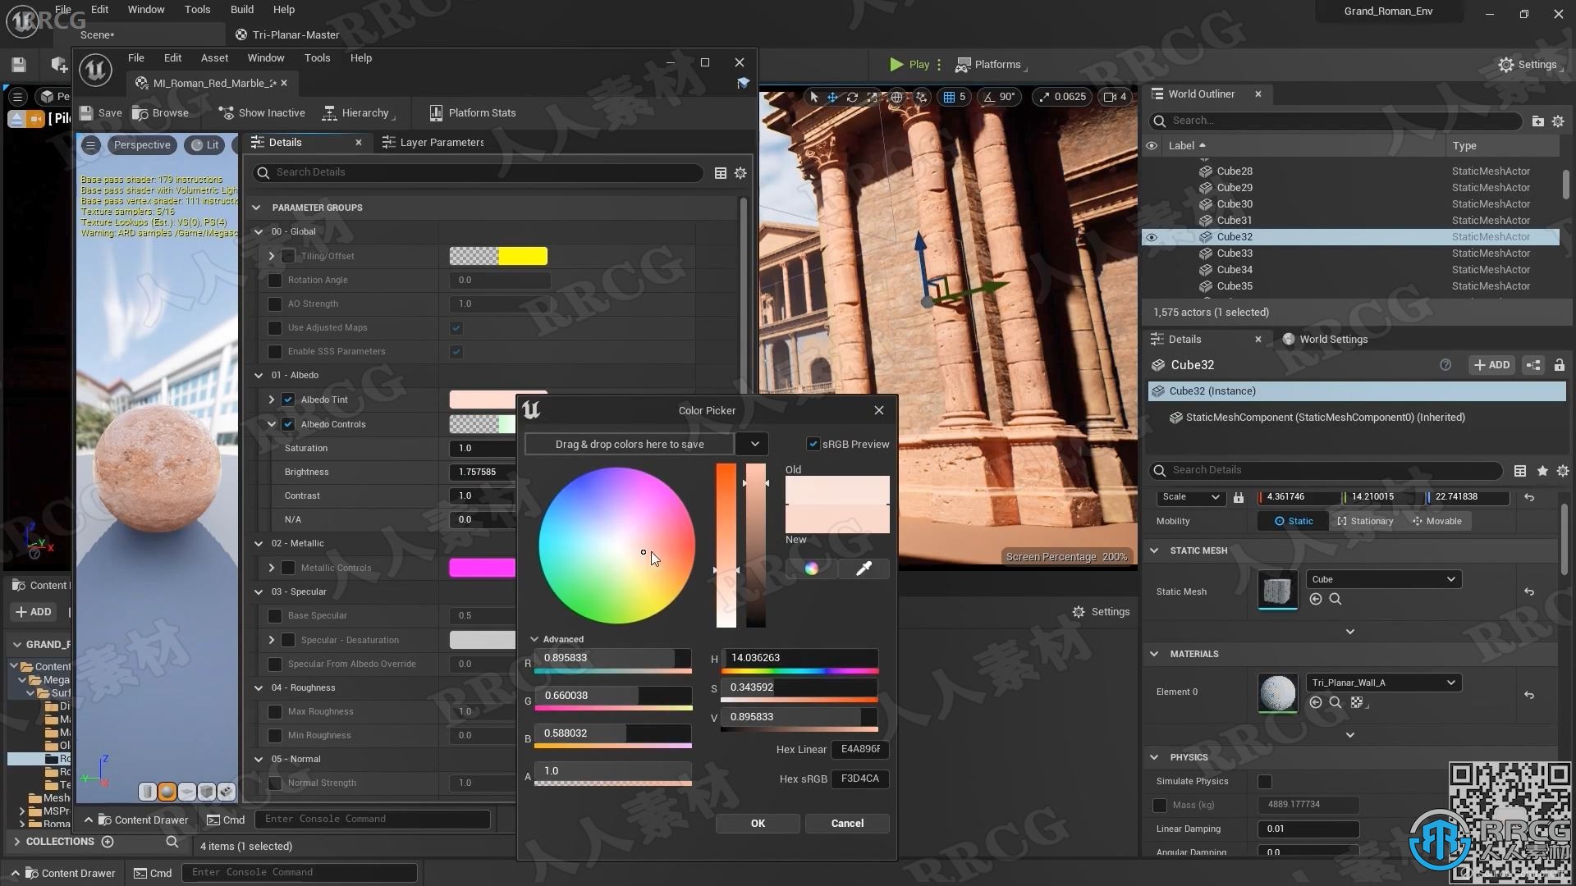
Task: Open the Static Mesh Cube dropdown
Action: click(1383, 579)
